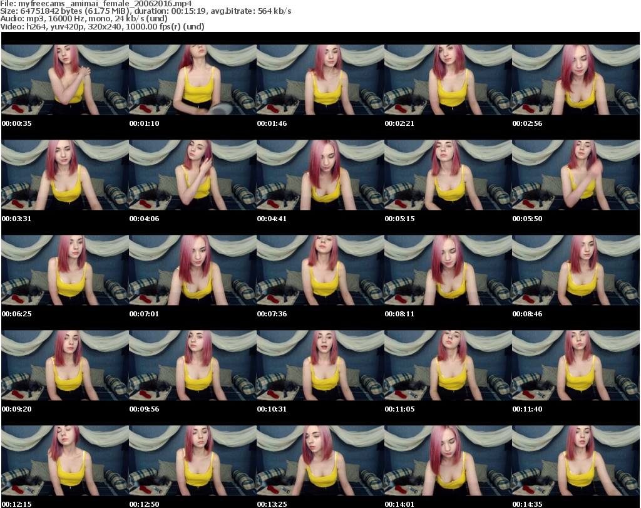Click the timestamp label 00:09:20
641x508 pixels.
tap(17, 409)
